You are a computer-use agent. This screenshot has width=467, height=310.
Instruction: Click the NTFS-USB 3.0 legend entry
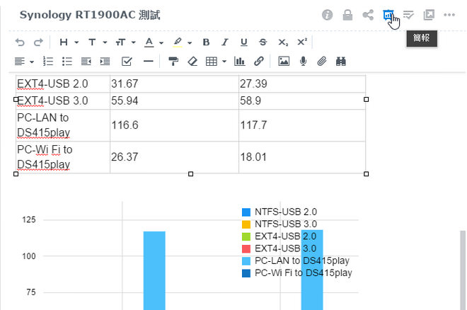pyautogui.click(x=279, y=224)
